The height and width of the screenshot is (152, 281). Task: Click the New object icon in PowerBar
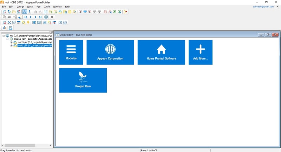coord(4,12)
